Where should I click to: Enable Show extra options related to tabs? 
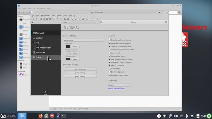coord(110,50)
